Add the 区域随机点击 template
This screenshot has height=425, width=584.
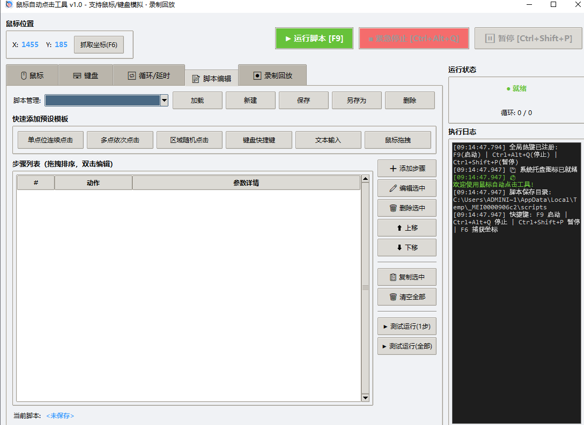coord(190,140)
